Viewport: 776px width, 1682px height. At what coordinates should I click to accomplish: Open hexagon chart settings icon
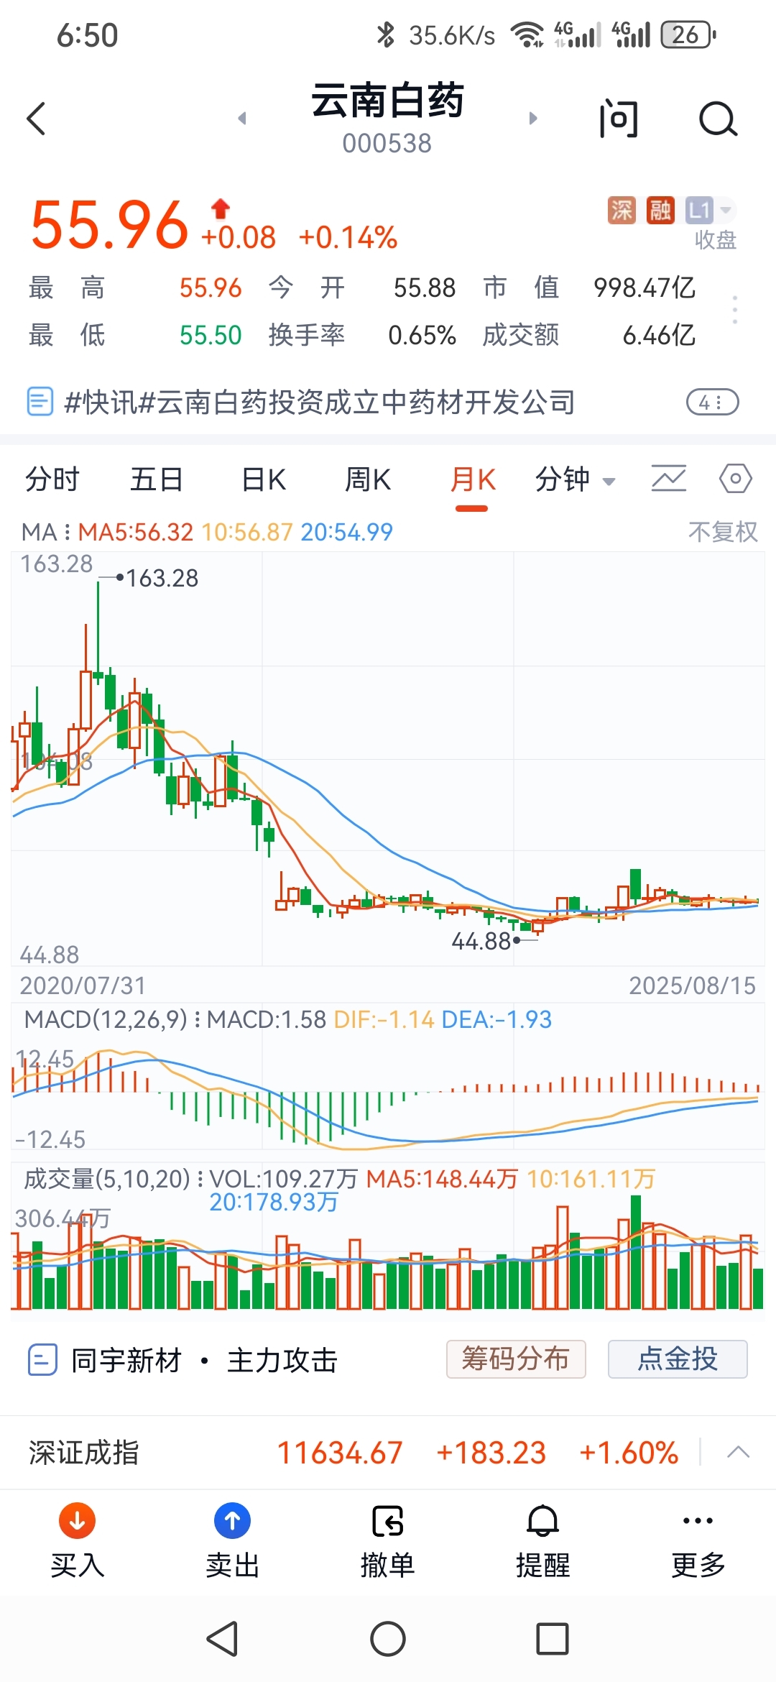tap(736, 479)
